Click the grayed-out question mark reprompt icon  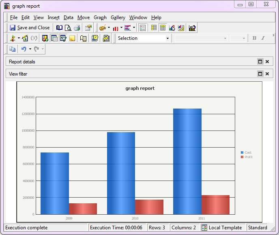click(34, 38)
